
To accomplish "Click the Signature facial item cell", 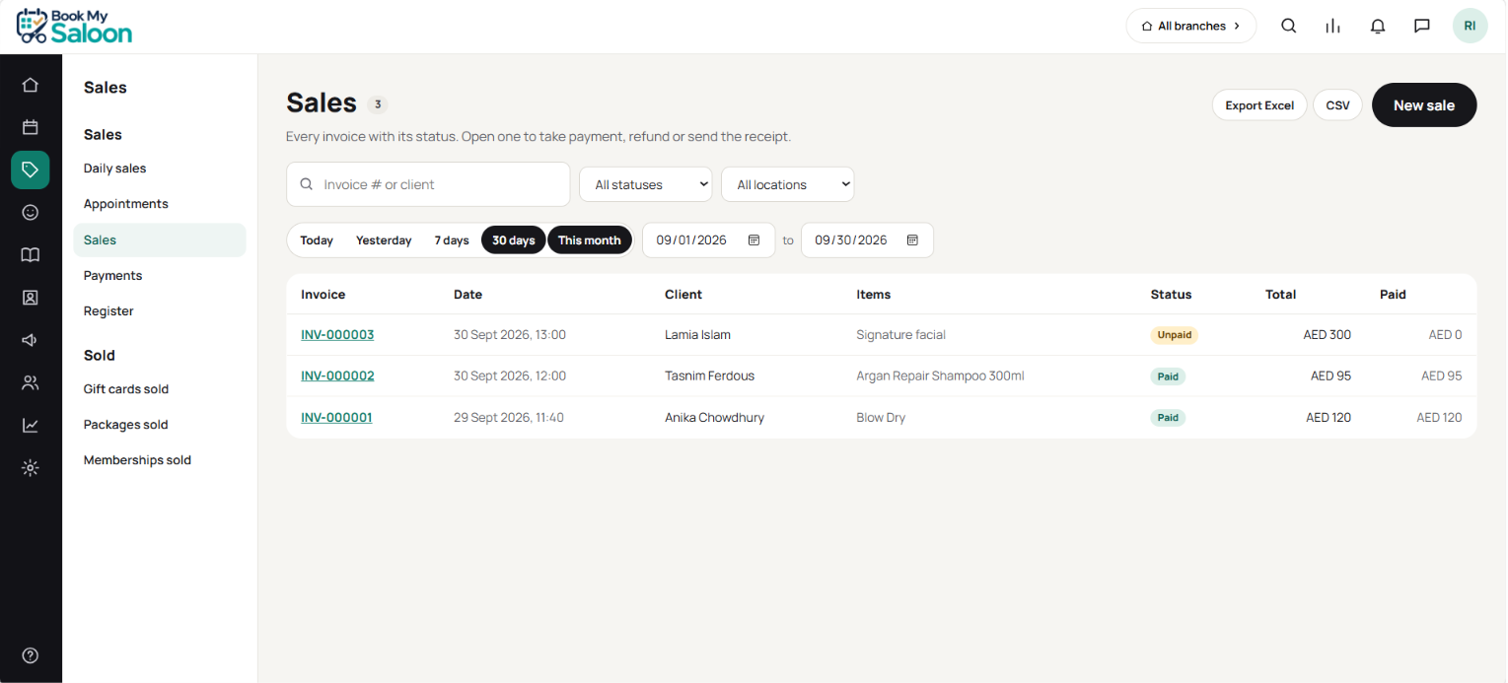I will click(900, 335).
